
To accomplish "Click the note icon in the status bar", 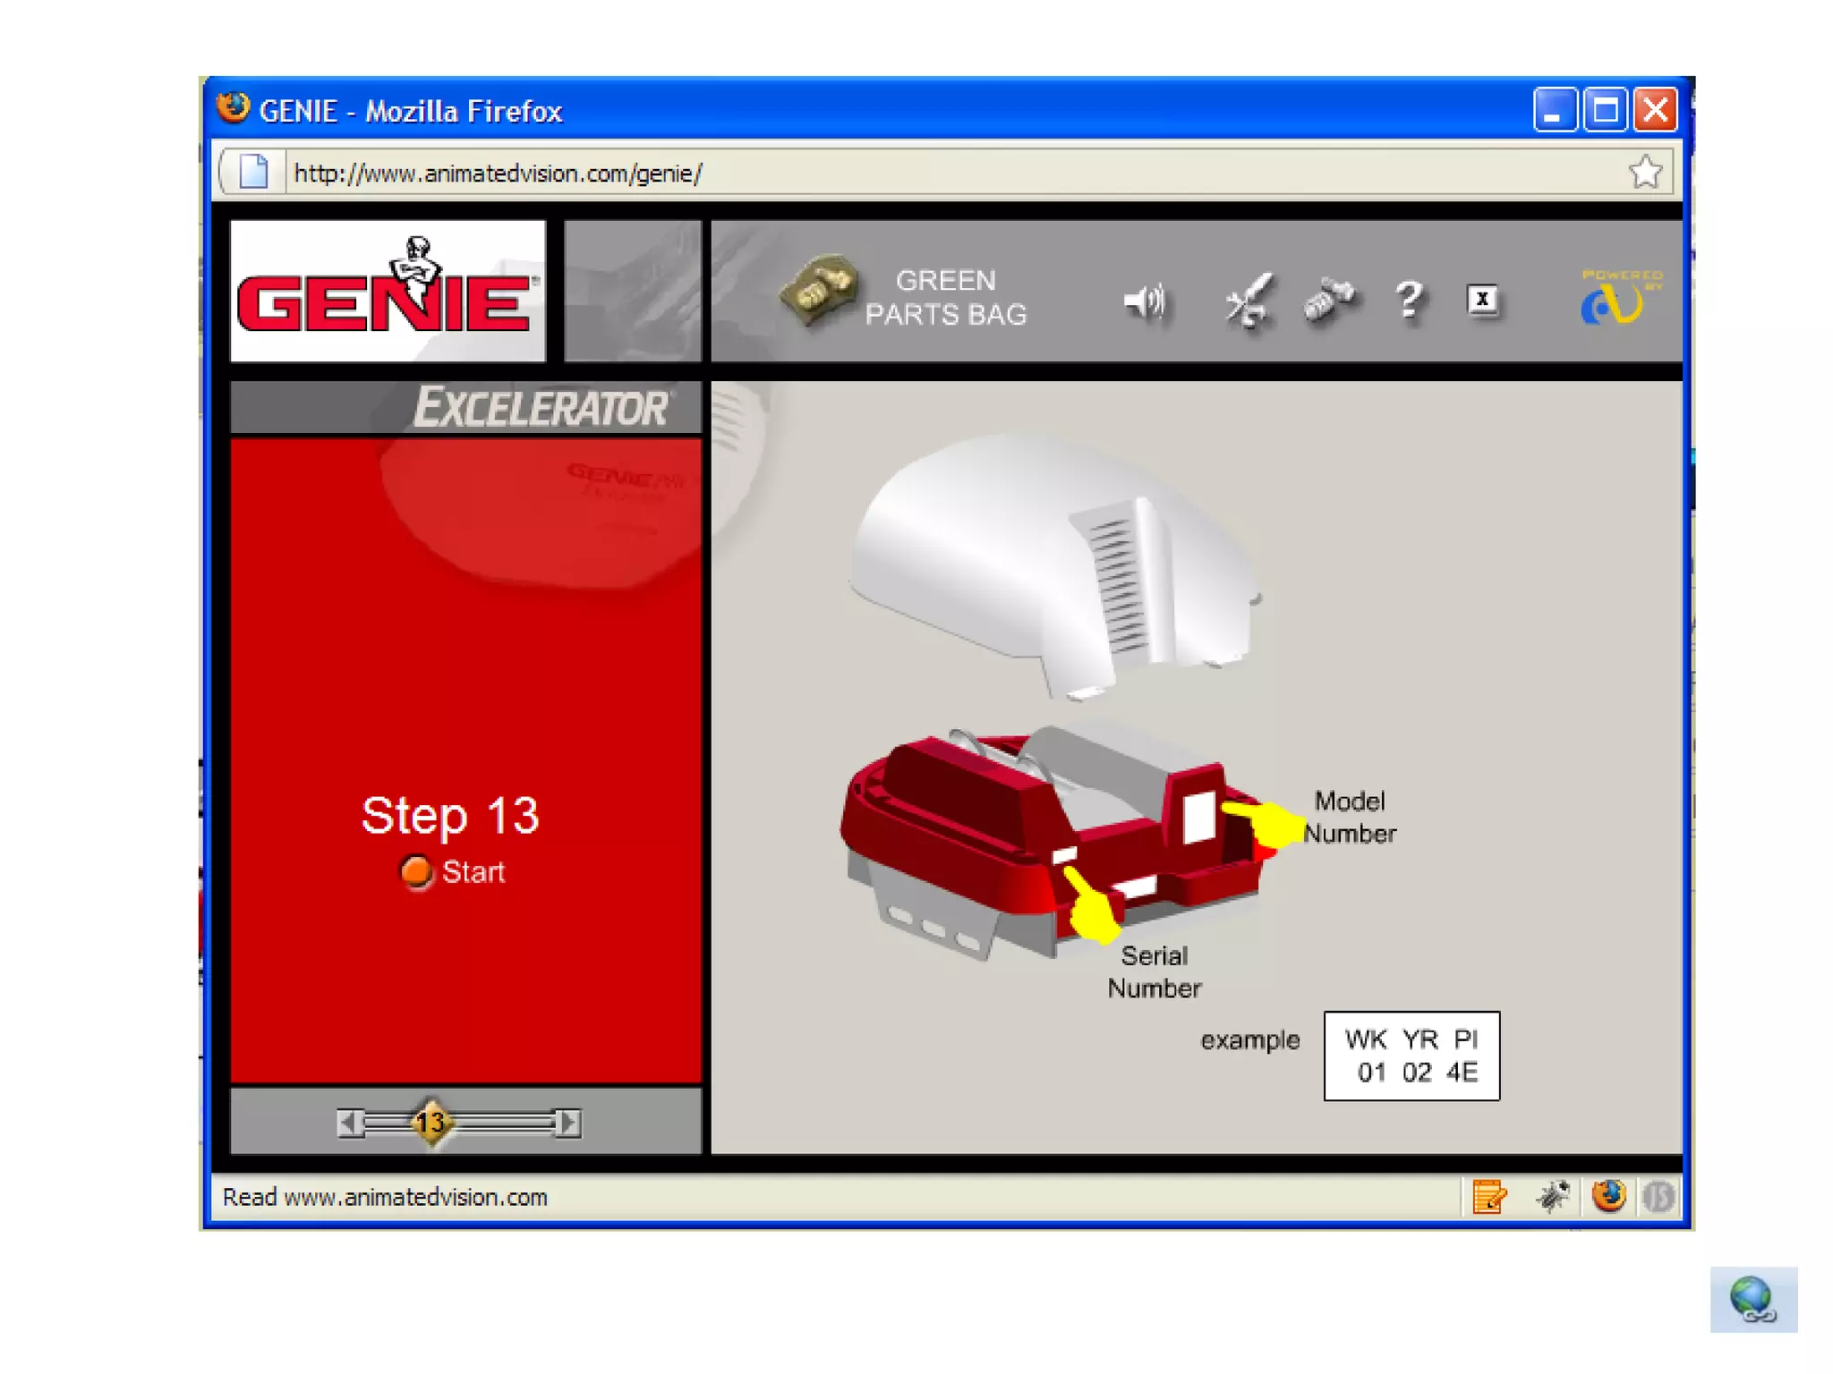I will (1489, 1197).
